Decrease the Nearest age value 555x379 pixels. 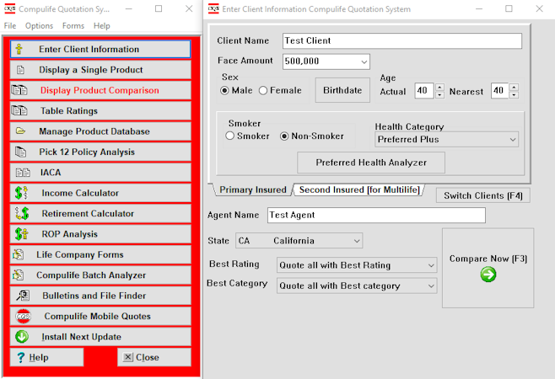click(x=514, y=94)
